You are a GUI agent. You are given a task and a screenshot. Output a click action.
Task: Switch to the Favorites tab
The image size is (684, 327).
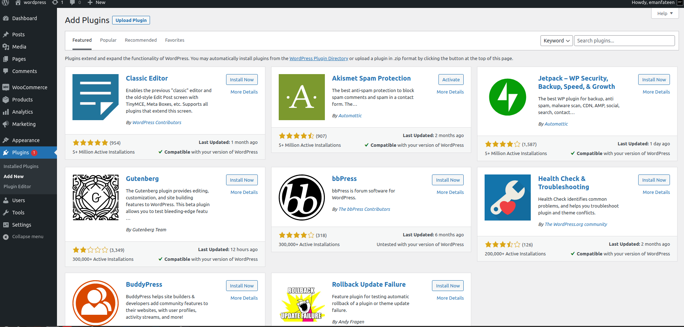[175, 40]
